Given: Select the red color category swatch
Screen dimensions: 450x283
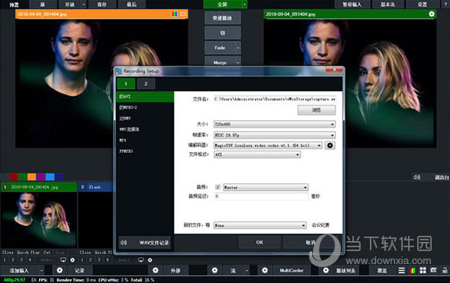Looking at the screenshot, I should [x=14, y=176].
